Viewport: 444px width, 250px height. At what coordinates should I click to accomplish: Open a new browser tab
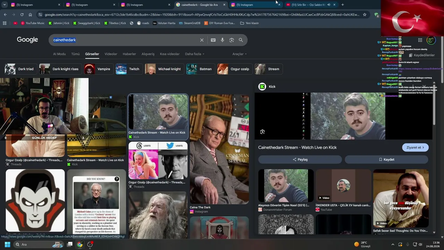pyautogui.click(x=343, y=5)
